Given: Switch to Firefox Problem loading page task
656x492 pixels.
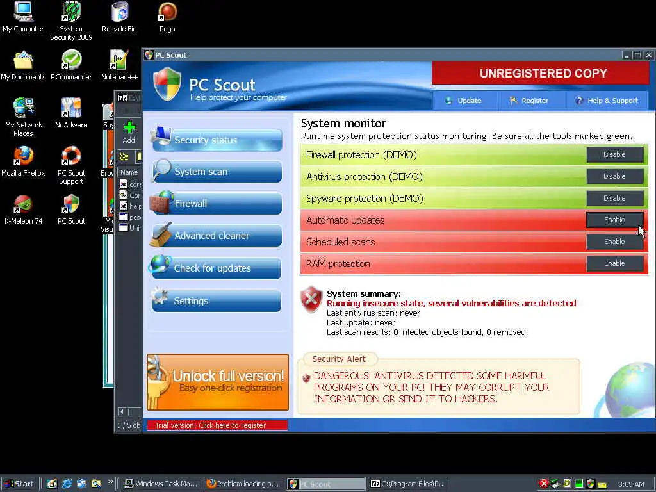Looking at the screenshot, I should 244,484.
